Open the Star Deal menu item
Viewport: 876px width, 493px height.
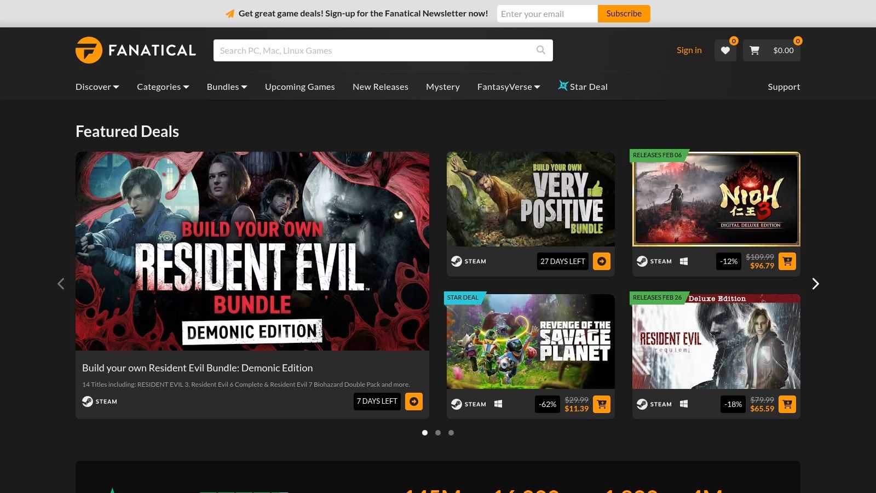[583, 87]
